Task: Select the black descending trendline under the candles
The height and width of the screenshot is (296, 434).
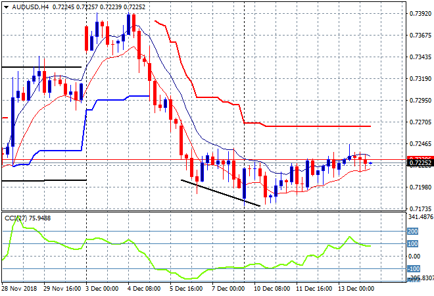Action: pos(220,193)
